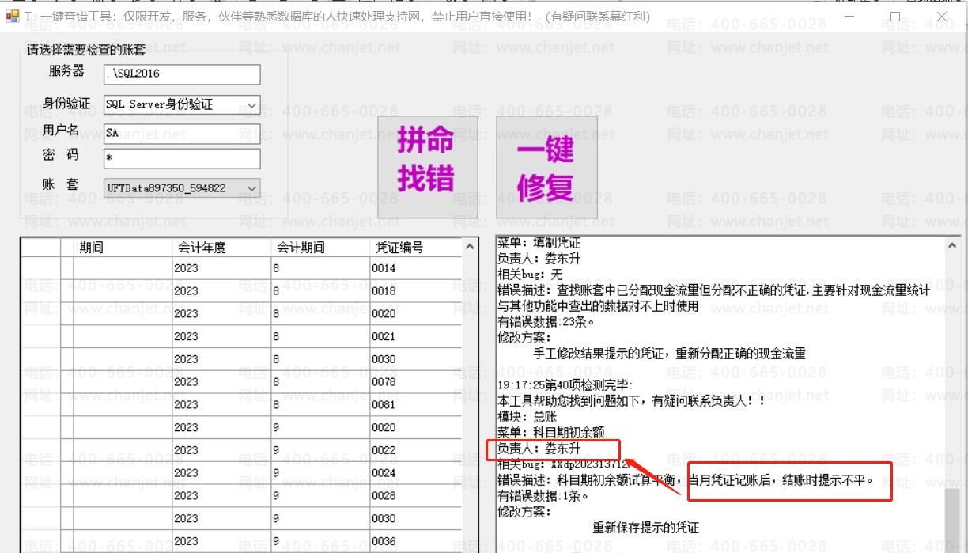968x553 pixels.
Task: Select voucher 0020 in period 8 row
Action: click(x=415, y=313)
